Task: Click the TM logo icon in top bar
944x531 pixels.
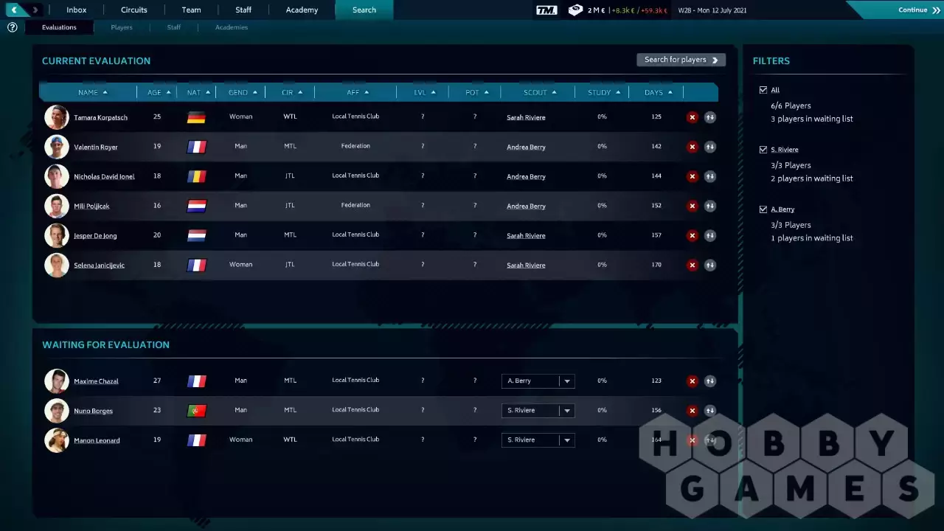Action: tap(546, 10)
